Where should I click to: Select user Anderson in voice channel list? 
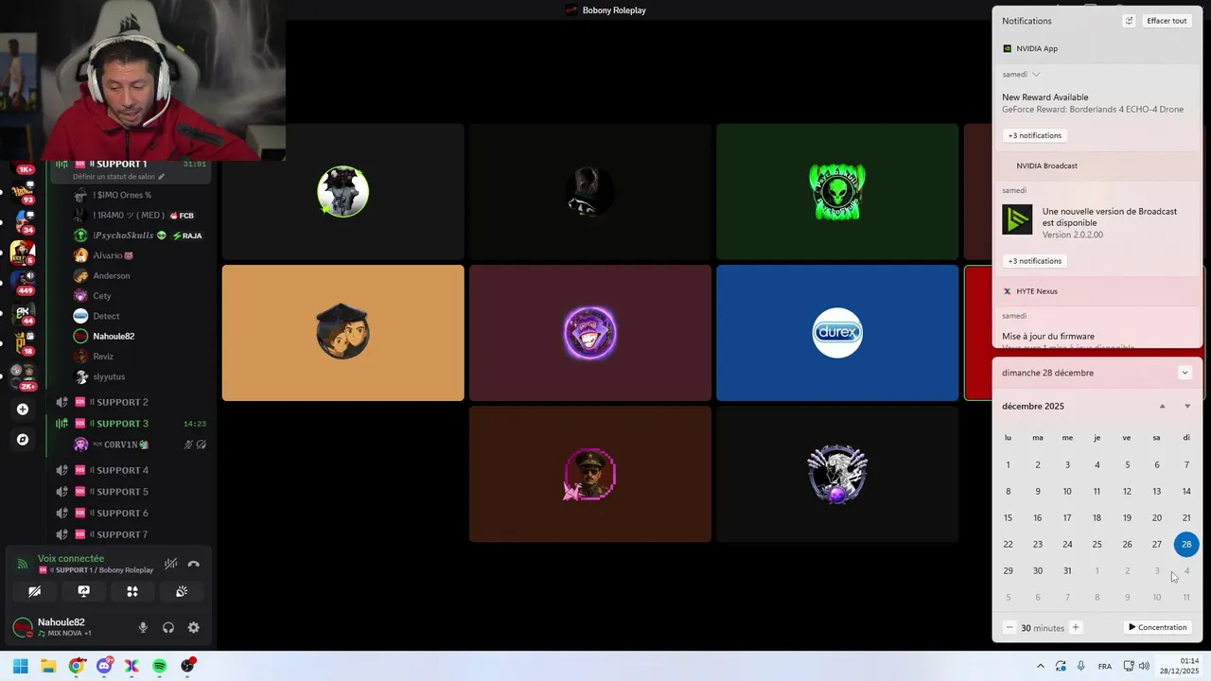[140, 275]
